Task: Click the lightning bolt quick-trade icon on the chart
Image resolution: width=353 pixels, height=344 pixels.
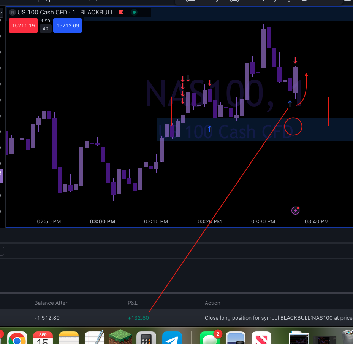Action: (x=295, y=210)
